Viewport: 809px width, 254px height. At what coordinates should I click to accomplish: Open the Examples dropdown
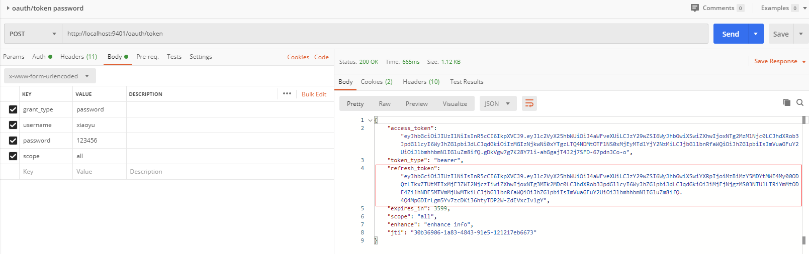[x=784, y=8]
